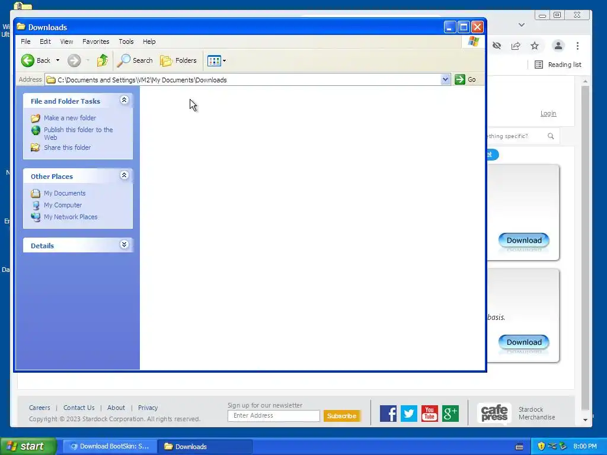Click the share icon in Chrome toolbar
607x455 pixels.
[x=516, y=46]
